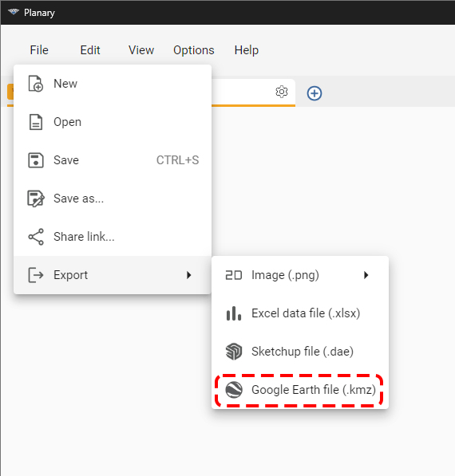Viewport: 455px width, 476px height.
Task: Click the Planary logo in title bar
Action: coord(14,12)
